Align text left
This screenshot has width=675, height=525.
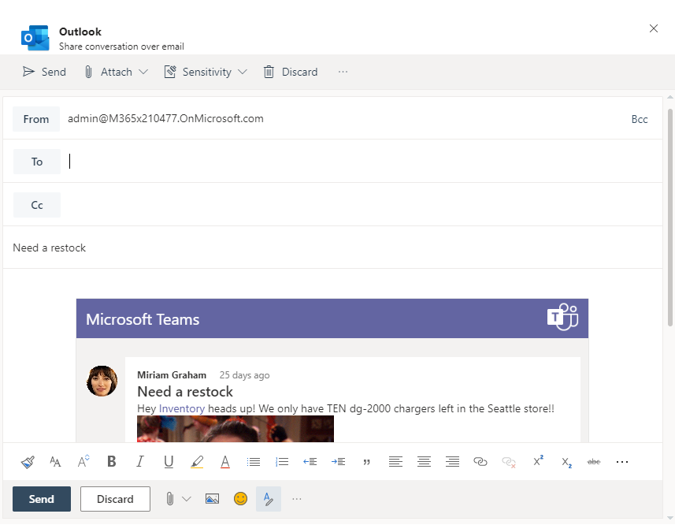[x=395, y=462]
